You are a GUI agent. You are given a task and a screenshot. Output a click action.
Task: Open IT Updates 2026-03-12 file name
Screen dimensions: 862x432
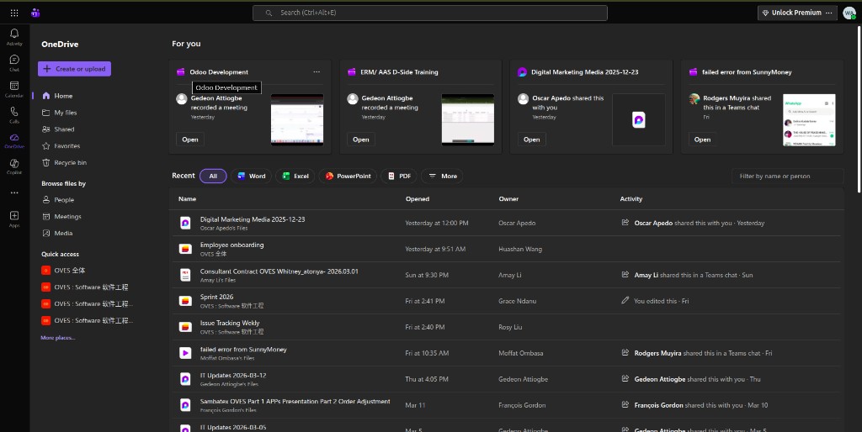[x=233, y=376]
